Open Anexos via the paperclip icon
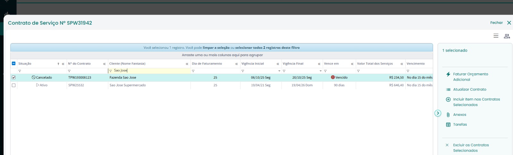This screenshot has width=513, height=155. pyautogui.click(x=448, y=115)
